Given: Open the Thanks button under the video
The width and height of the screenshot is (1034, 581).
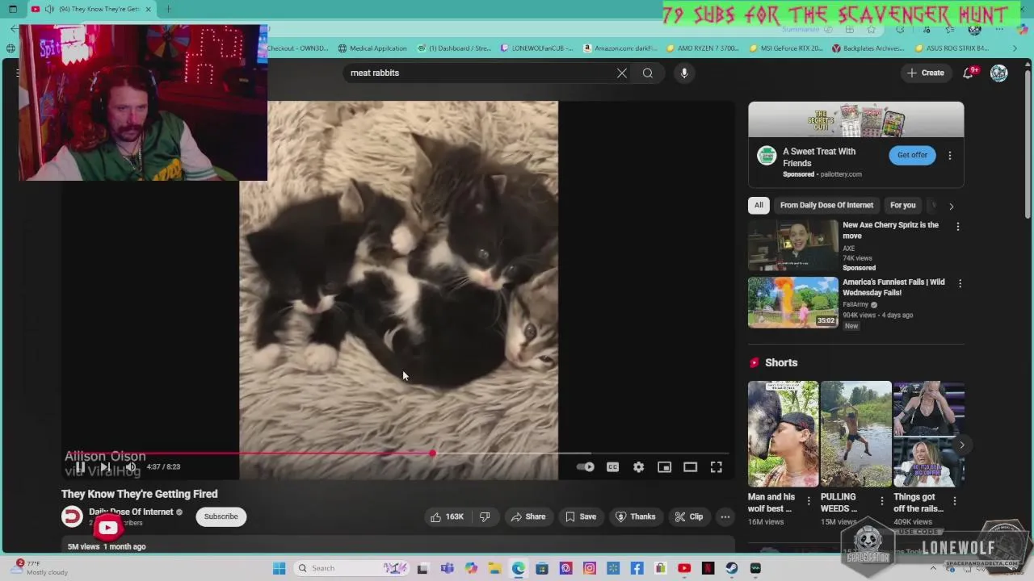Looking at the screenshot, I should [635, 516].
